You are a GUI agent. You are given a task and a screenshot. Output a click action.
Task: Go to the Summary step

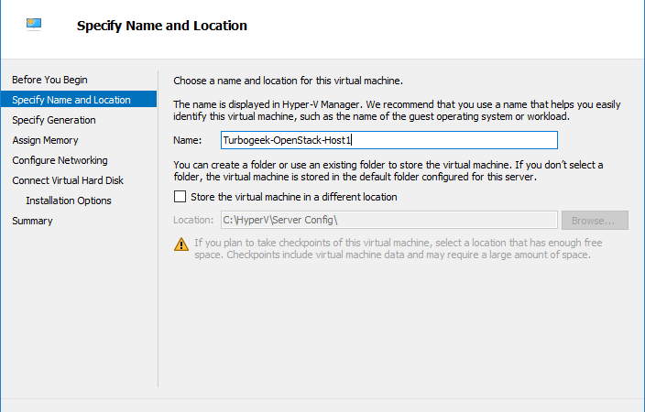(32, 221)
